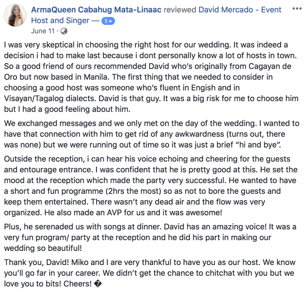This screenshot has height=291, width=305.
Task: Click the paragraph starting "I was very skeptical"
Action: point(152,77)
